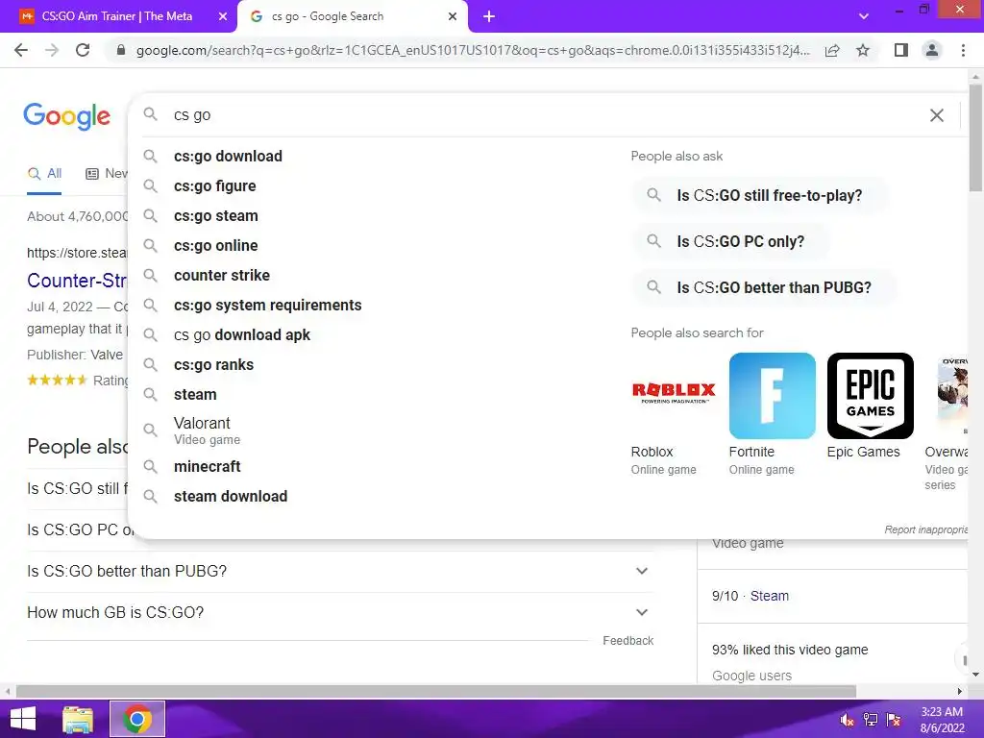Click the Chrome taskbar icon
Image resolution: width=984 pixels, height=738 pixels.
(x=137, y=719)
